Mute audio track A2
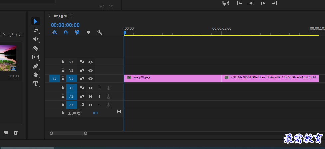325x149 pixels. pos(91,96)
